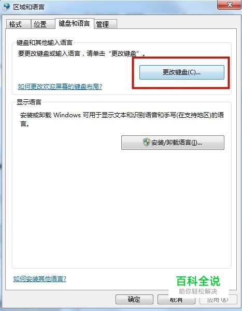Click the 区域和语言 window title text

pos(29,7)
